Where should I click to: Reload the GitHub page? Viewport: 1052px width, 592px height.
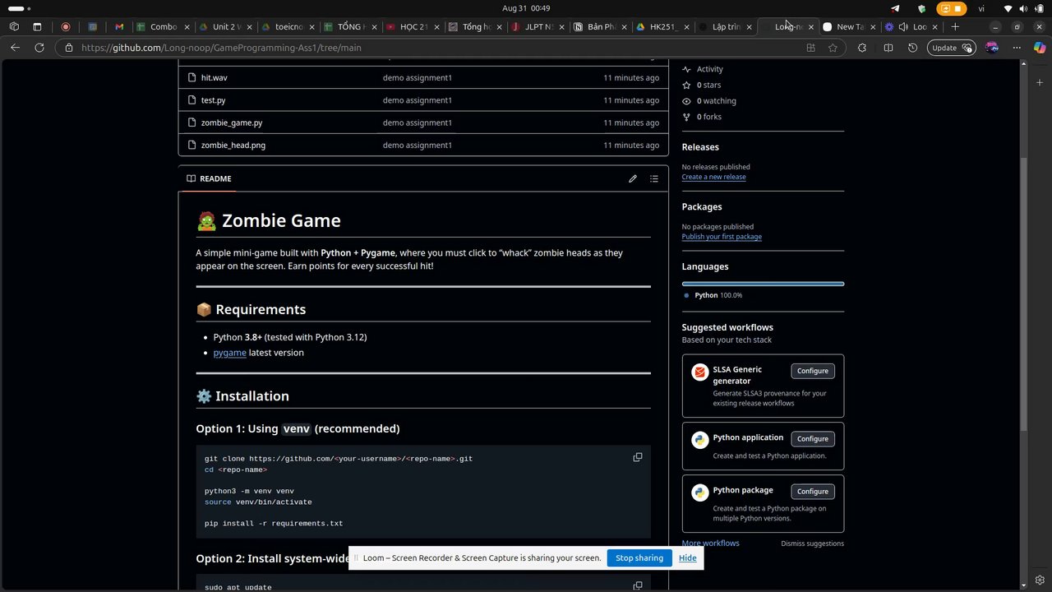pos(39,48)
